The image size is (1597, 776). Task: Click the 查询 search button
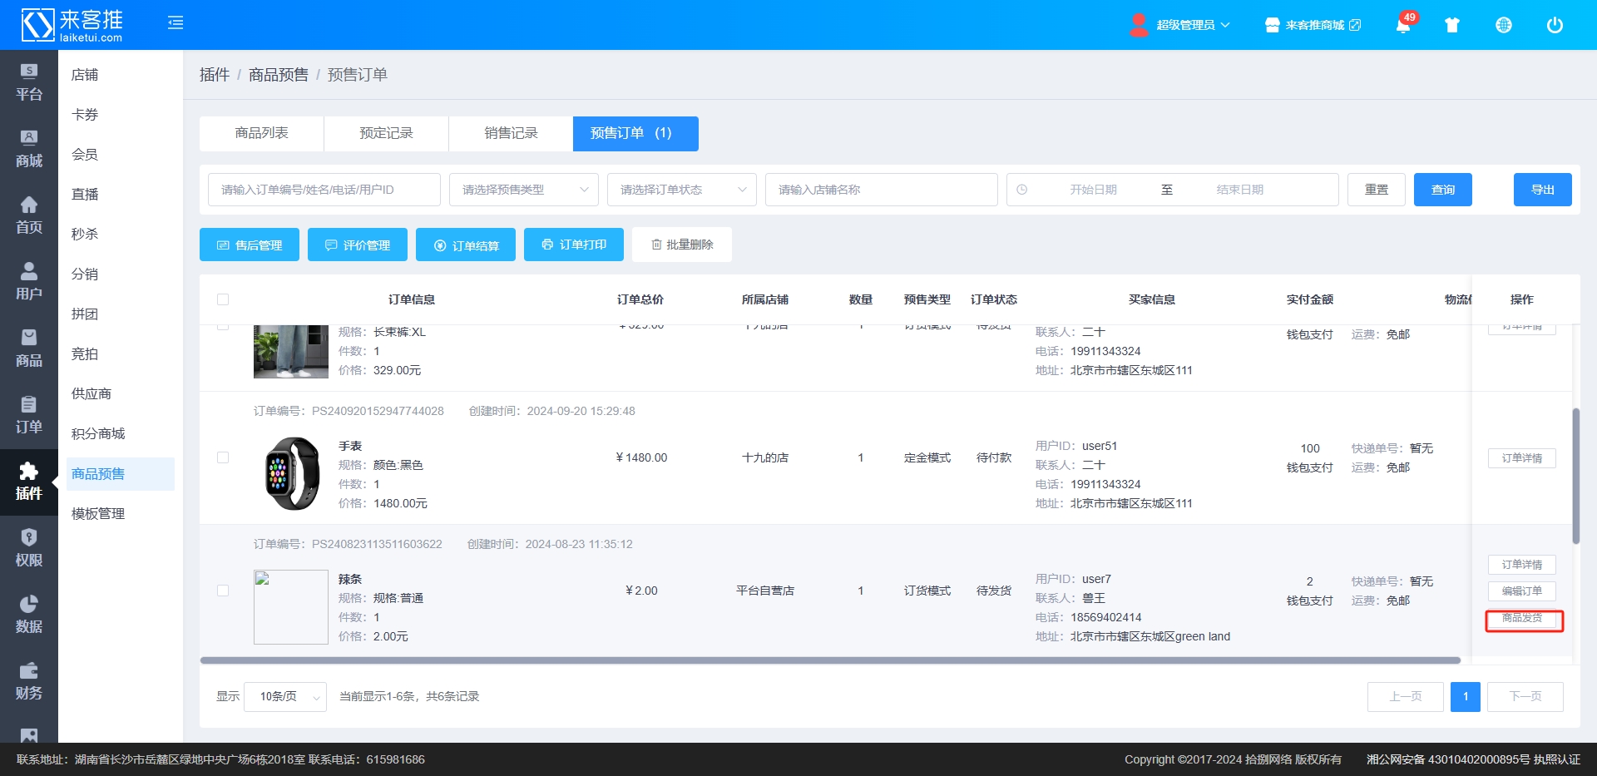coord(1442,190)
